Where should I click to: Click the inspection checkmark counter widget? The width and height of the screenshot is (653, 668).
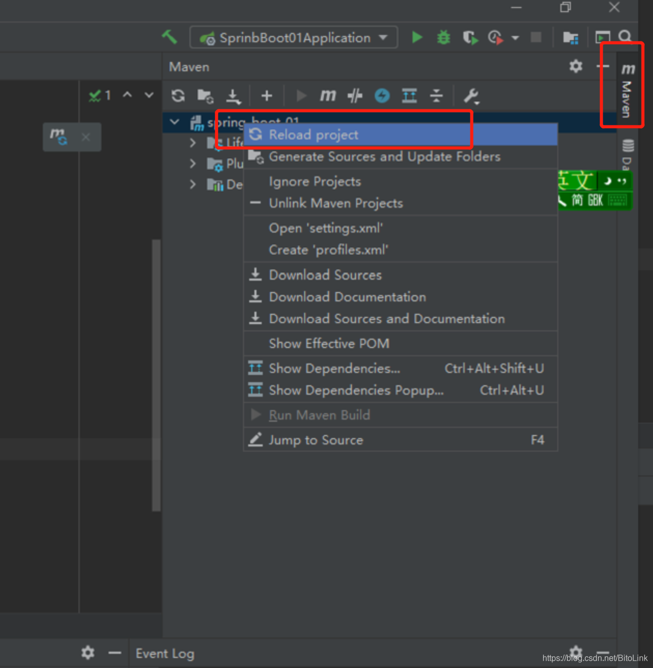coord(100,95)
